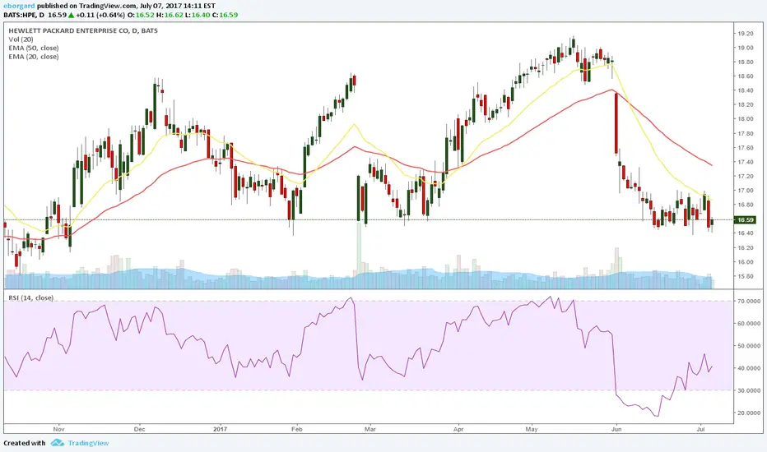
Task: Click the 50.0000 RSI axis label
Action: point(749,346)
